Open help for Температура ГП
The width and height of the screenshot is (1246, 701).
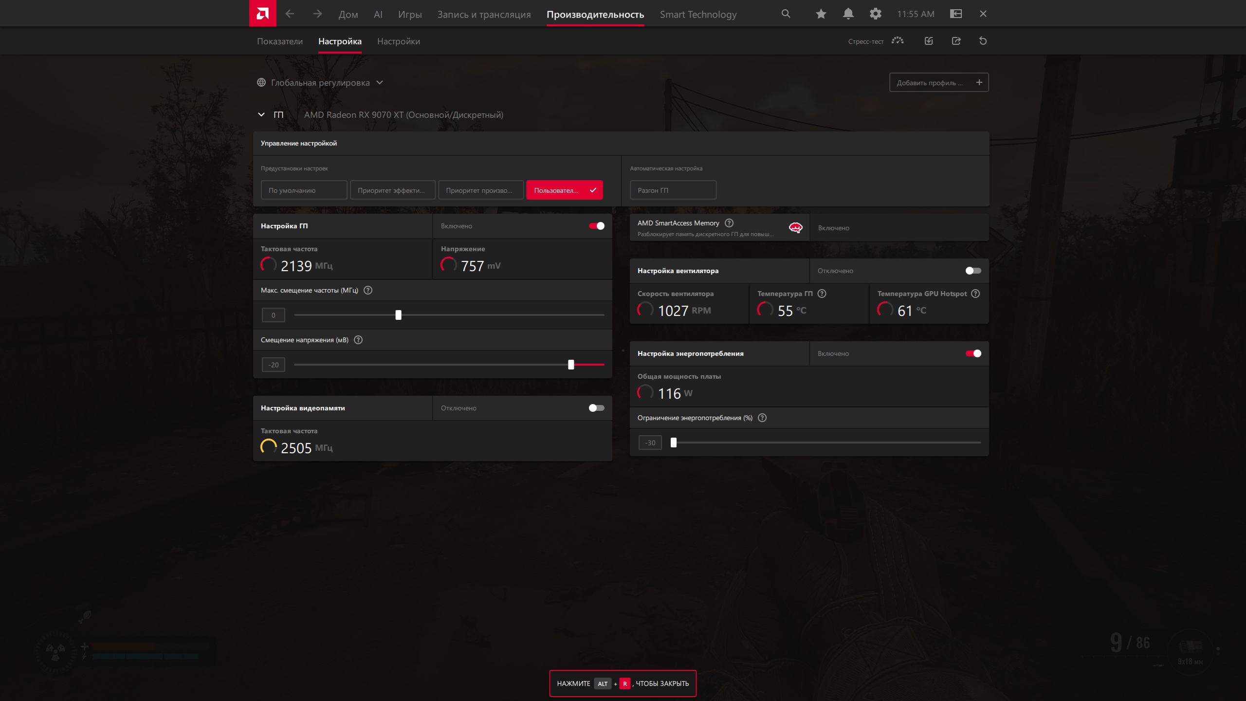pos(822,294)
